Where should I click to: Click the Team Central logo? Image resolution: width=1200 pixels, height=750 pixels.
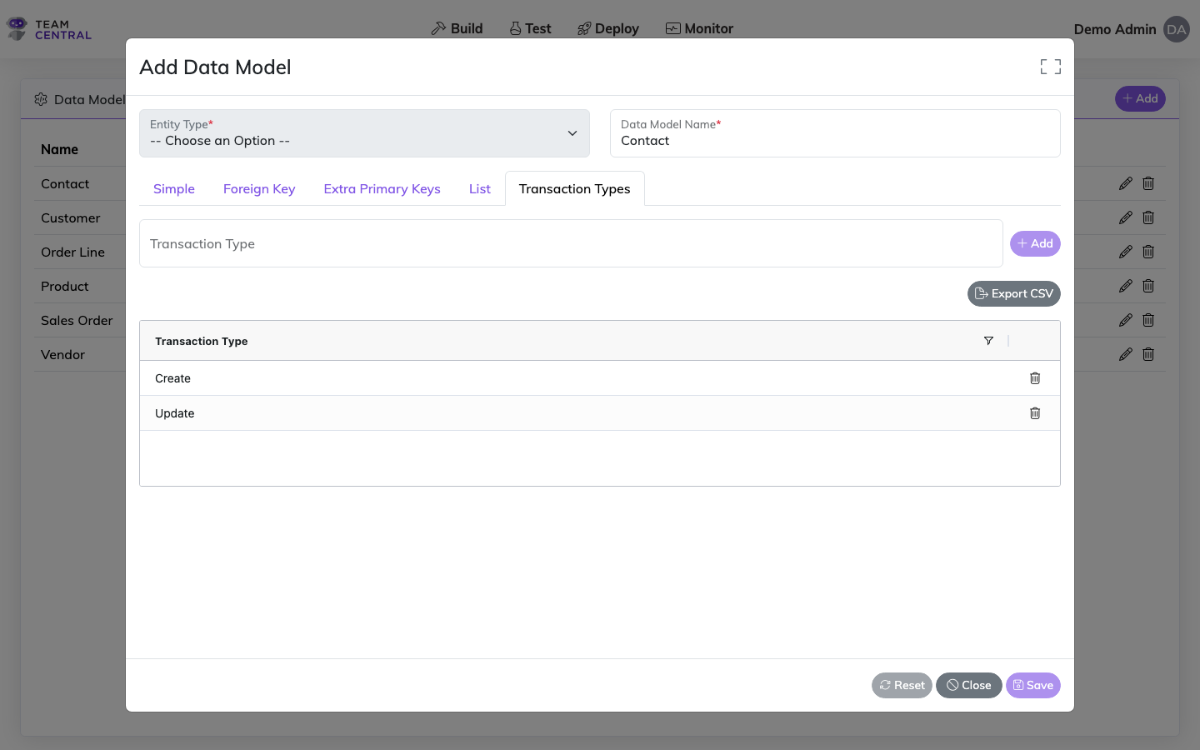pyautogui.click(x=47, y=28)
